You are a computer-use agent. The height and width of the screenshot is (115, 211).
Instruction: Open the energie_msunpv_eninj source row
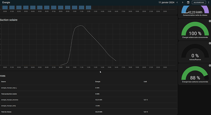(x=89, y=106)
